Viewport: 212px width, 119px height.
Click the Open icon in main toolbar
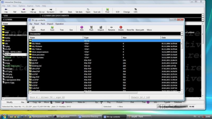pos(88,9)
